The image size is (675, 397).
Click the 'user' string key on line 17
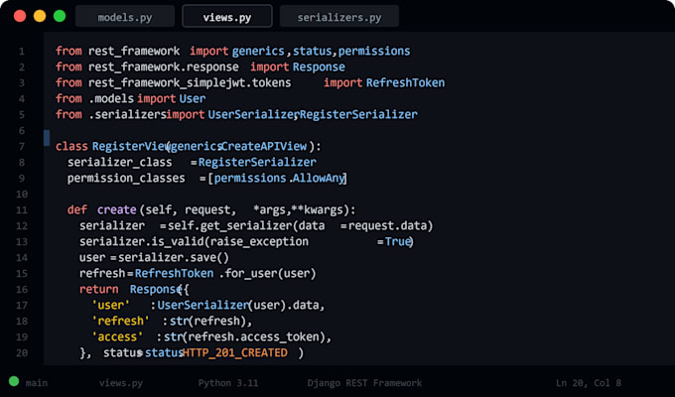pyautogui.click(x=110, y=306)
